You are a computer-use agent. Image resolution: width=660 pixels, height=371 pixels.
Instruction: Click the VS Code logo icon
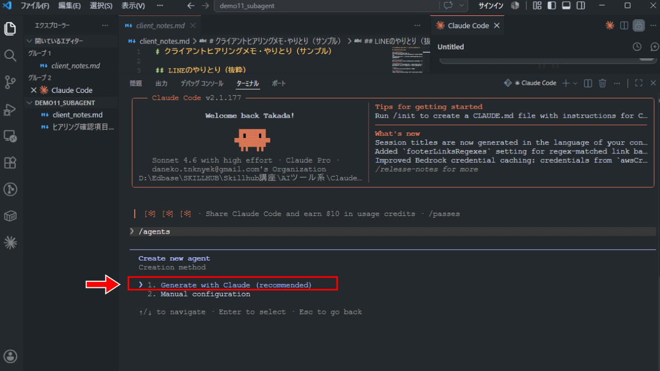point(8,5)
